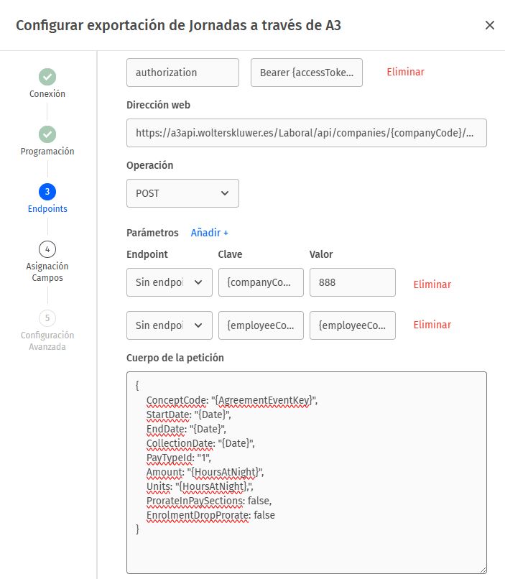Edit the {employeeCo... value field
Image resolution: width=505 pixels, height=579 pixels.
353,325
